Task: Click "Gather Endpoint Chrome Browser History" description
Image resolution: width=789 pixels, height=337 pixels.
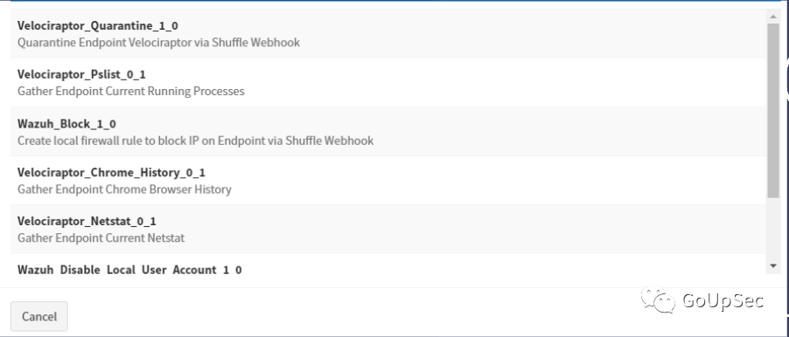Action: coord(124,189)
